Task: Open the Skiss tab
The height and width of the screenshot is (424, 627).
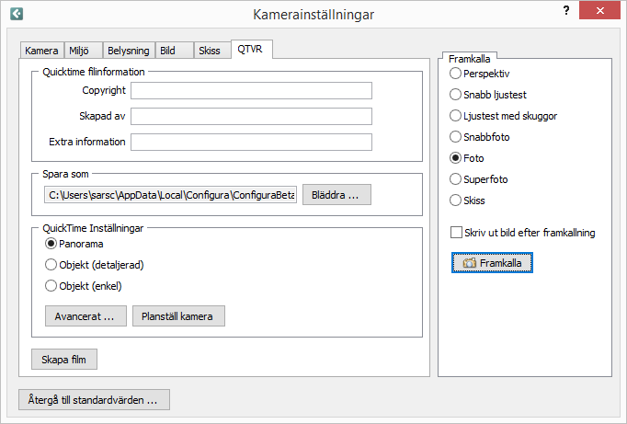Action: point(210,51)
